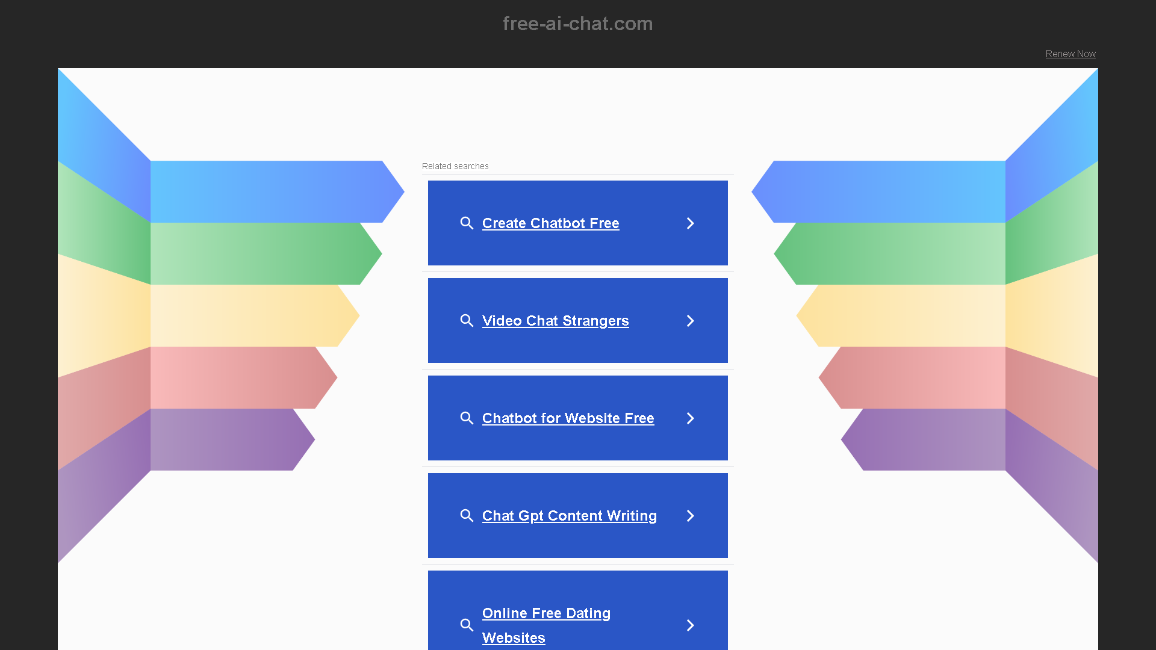Click the magnifier icon beside Chatbot for Website Free
The width and height of the screenshot is (1156, 650).
467,418
